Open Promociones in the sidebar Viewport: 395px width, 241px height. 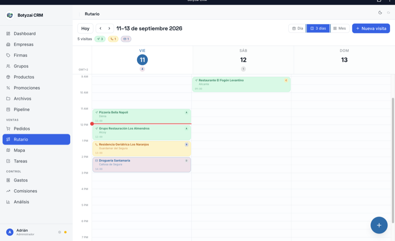click(36, 88)
